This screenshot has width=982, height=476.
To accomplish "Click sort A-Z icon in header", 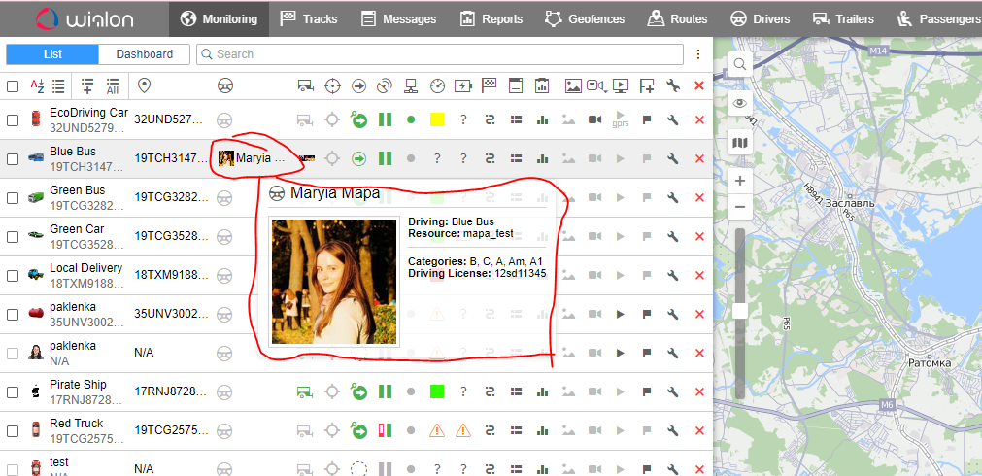I will [x=37, y=86].
